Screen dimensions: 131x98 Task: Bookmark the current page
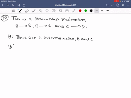coord(19,5)
